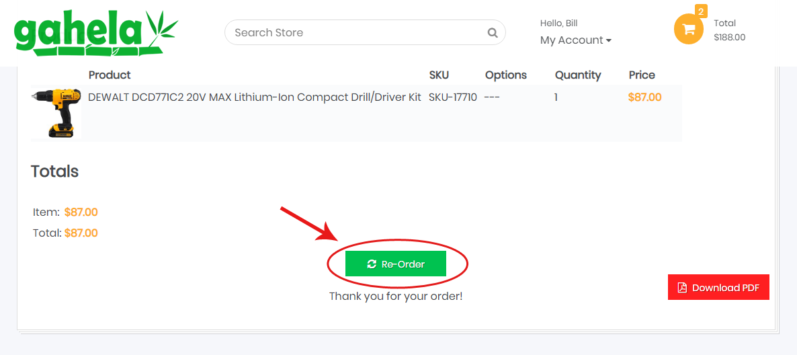This screenshot has height=355, width=797.
Task: Click the PDF file icon
Action: [682, 288]
